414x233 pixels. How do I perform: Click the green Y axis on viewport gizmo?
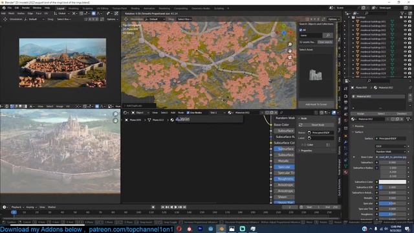pyautogui.click(x=283, y=26)
